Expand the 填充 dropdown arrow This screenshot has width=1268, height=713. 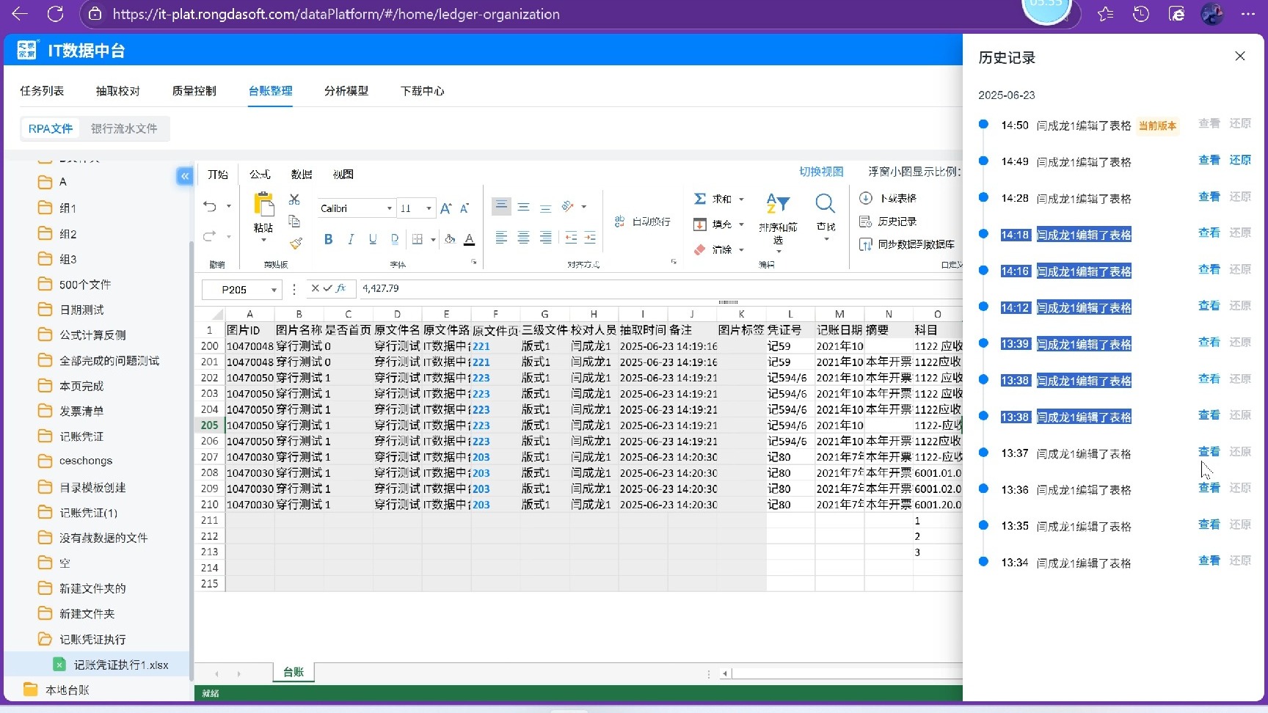pos(741,224)
